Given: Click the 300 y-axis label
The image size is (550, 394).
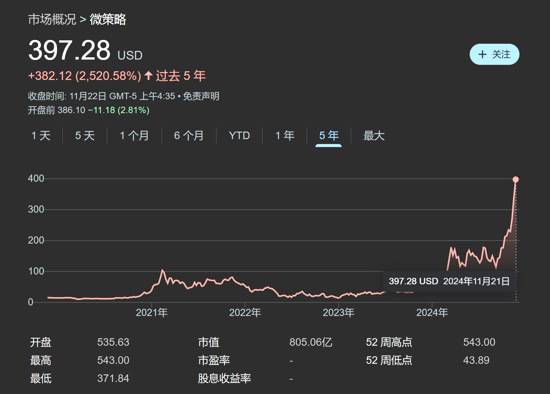Looking at the screenshot, I should pos(36,209).
